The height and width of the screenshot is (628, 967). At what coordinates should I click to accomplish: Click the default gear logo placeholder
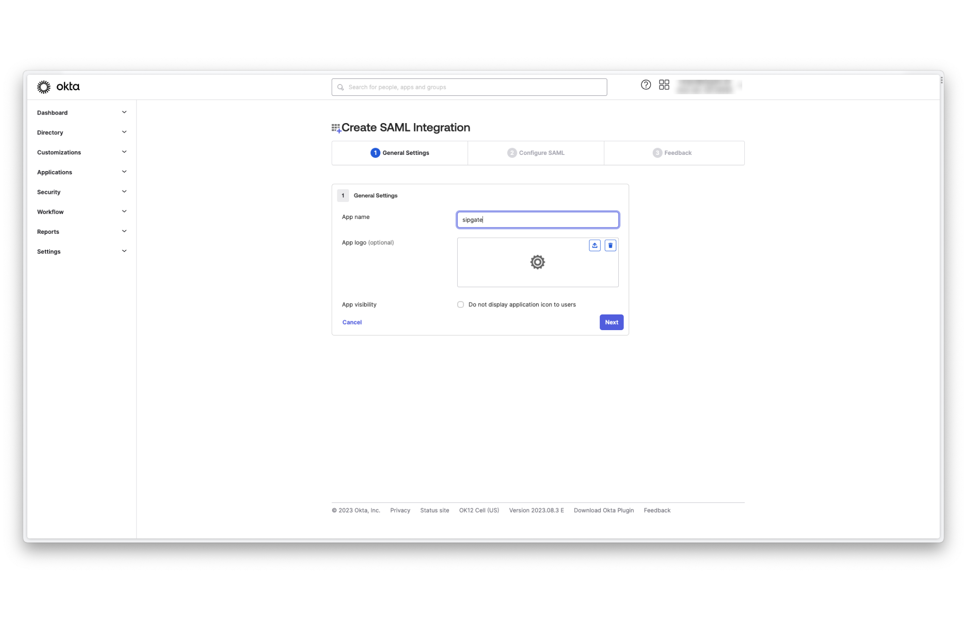tap(537, 262)
